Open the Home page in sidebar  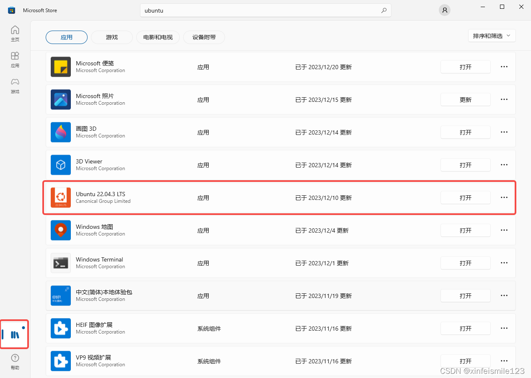click(15, 34)
